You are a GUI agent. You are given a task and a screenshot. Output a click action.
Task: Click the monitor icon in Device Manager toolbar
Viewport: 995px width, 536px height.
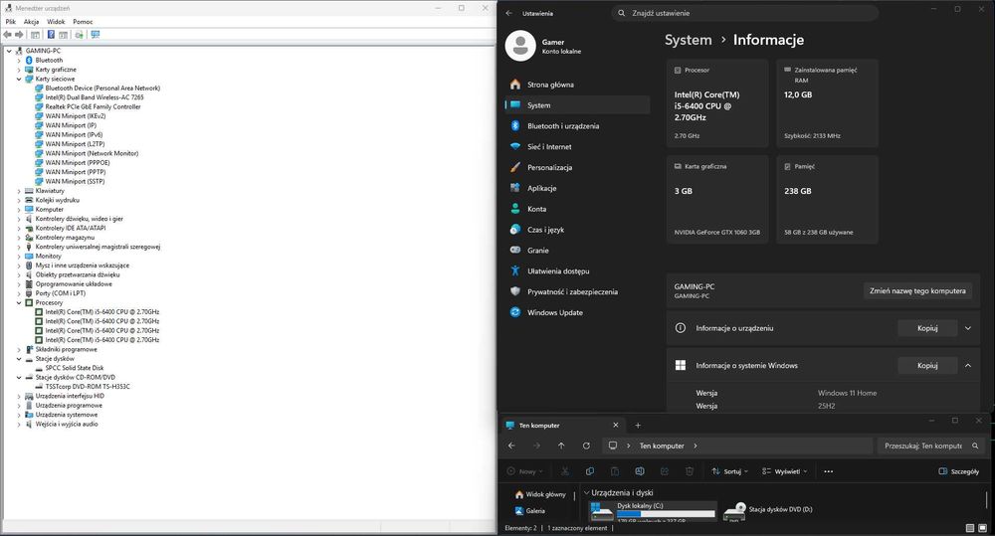(96, 34)
